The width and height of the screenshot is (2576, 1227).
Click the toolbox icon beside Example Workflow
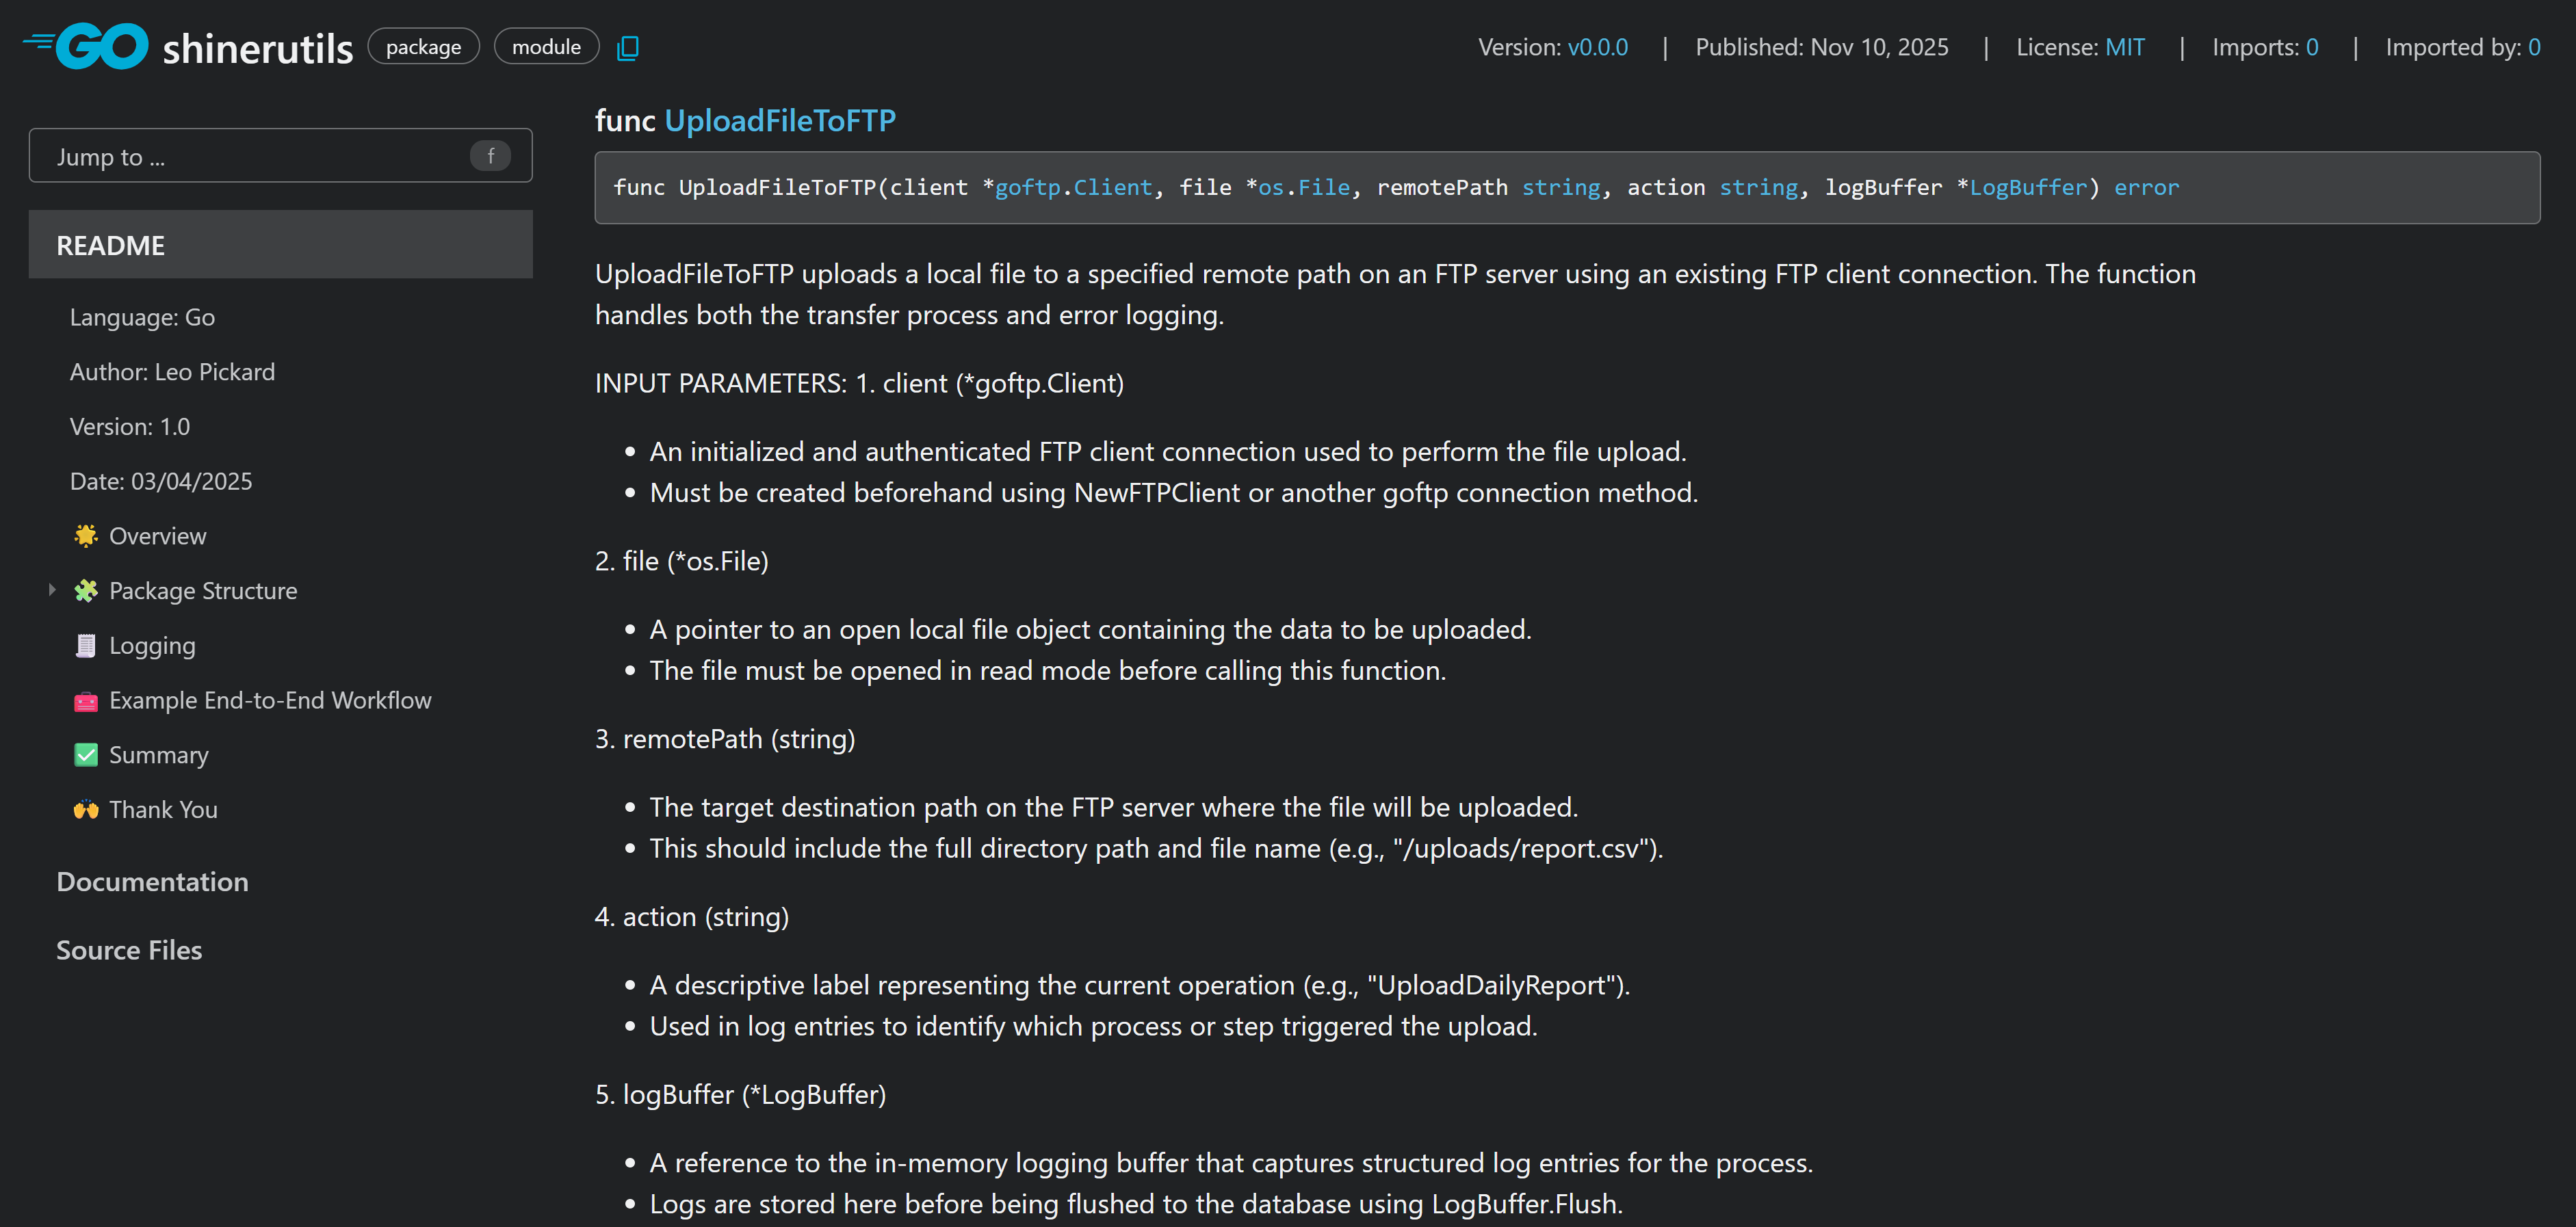(x=86, y=701)
